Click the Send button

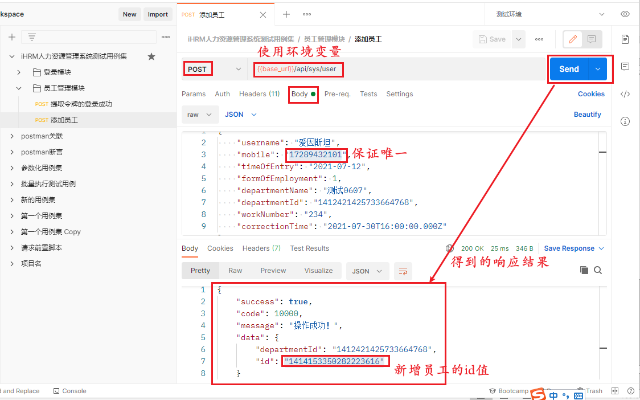[x=569, y=69]
